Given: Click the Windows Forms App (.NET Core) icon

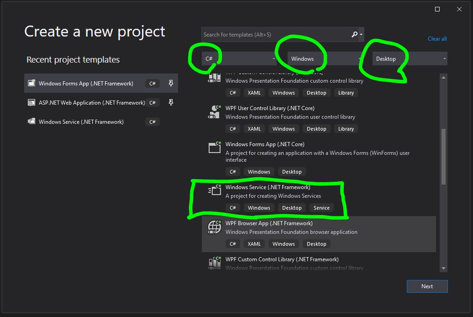Looking at the screenshot, I should 214,148.
